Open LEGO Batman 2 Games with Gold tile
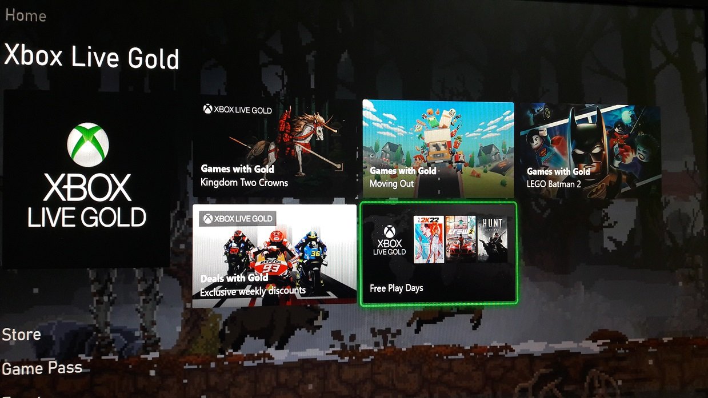The image size is (708, 398). (590, 151)
